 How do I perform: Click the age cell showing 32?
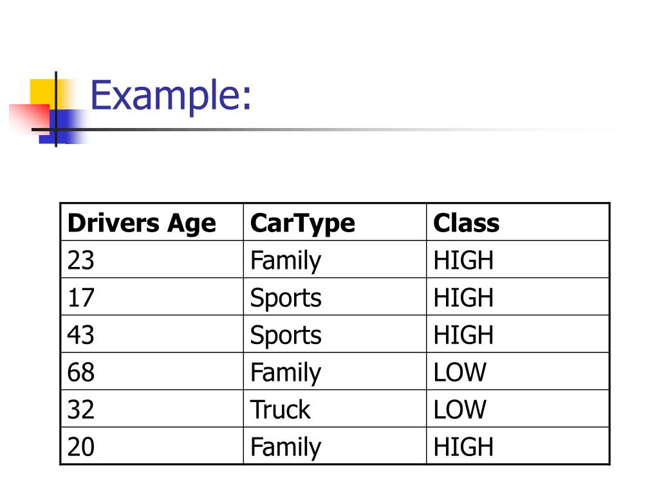pos(152,408)
